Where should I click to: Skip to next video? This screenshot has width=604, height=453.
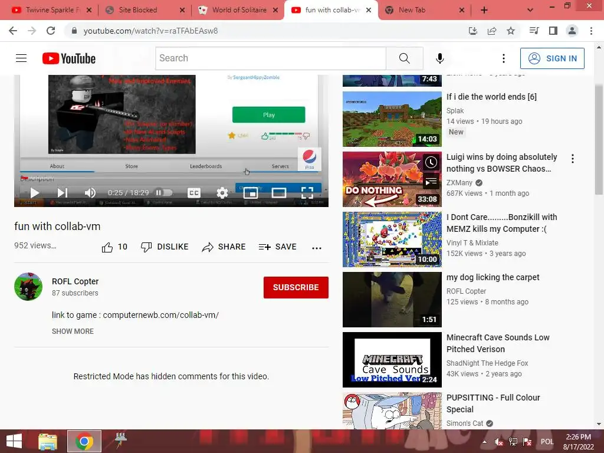pos(63,193)
